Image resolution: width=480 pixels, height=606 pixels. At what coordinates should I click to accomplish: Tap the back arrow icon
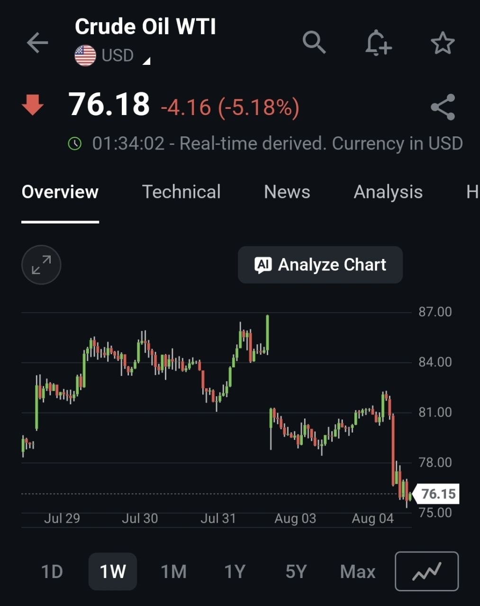click(x=37, y=43)
